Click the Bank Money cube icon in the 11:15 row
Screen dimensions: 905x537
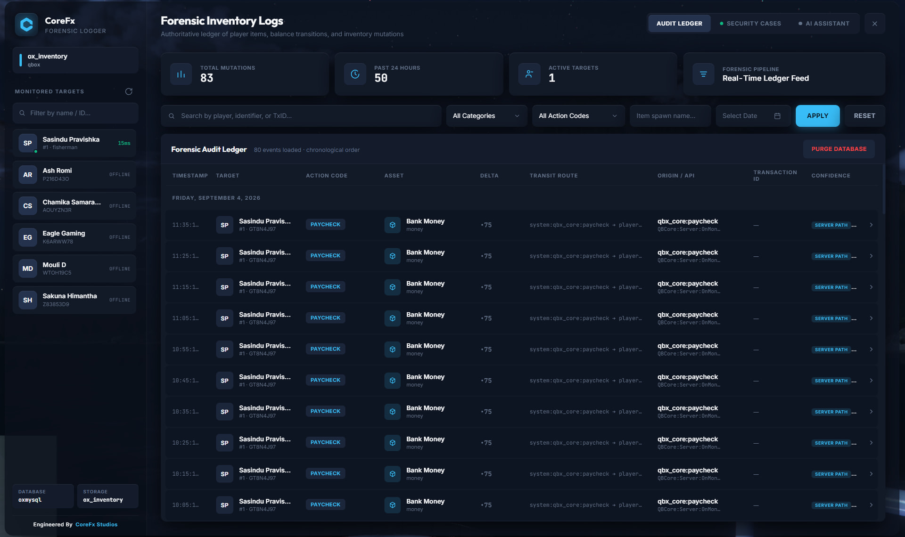coord(392,287)
